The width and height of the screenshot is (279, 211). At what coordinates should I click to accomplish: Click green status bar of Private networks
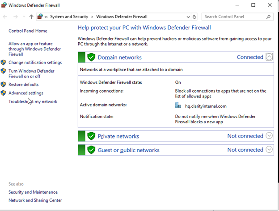pyautogui.click(x=82, y=136)
